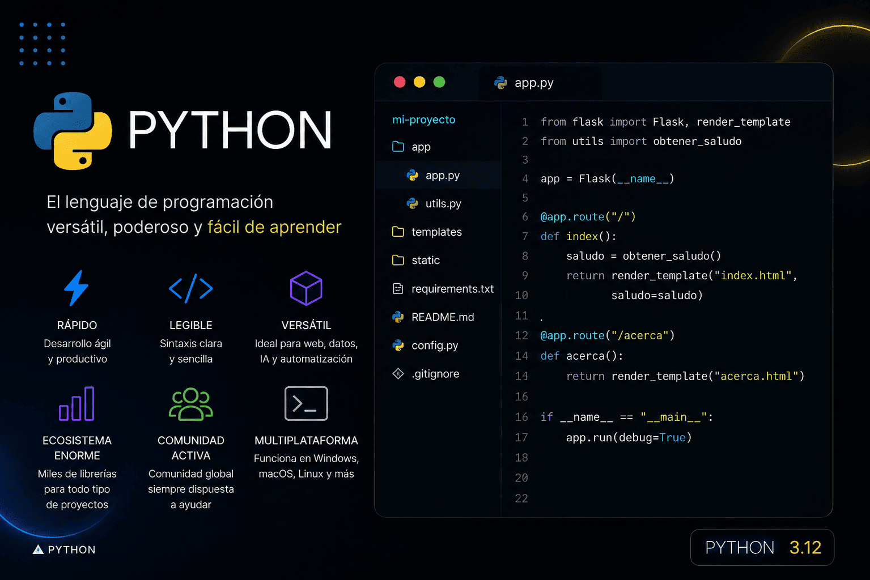This screenshot has width=870, height=580.
Task: Click the 'app.run(debug=True)' line
Action: pyautogui.click(x=629, y=437)
